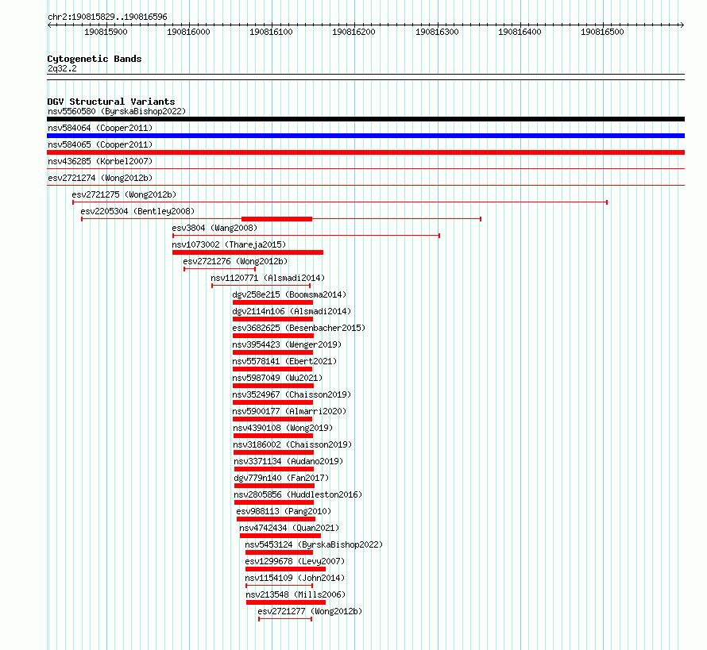The image size is (707, 650).
Task: Open nsv436285 (Korbel2007) variant
Action: (100, 161)
